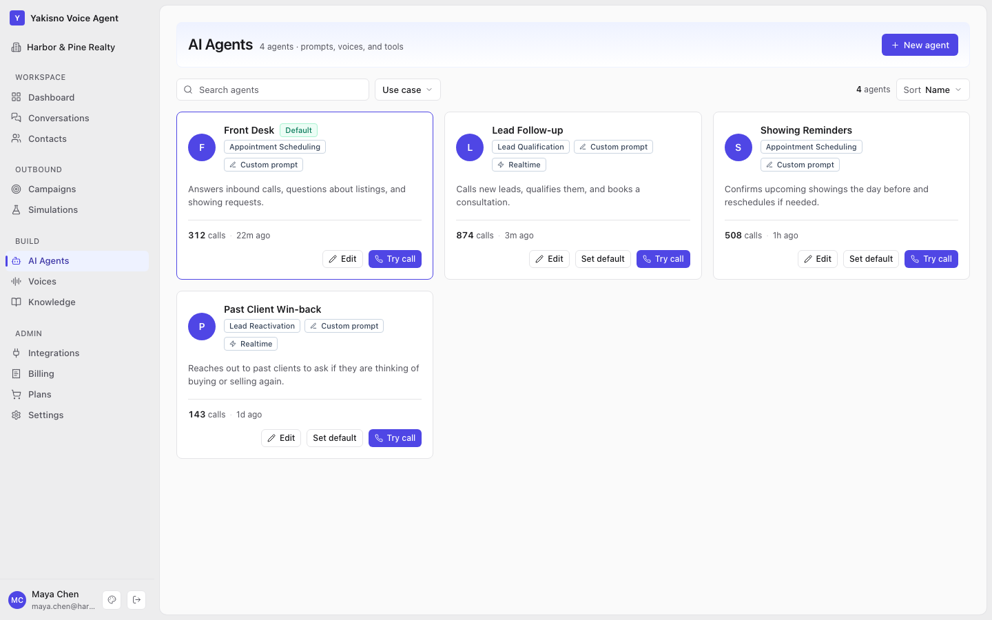
Task: Edit the Front Desk agent
Action: (342, 259)
